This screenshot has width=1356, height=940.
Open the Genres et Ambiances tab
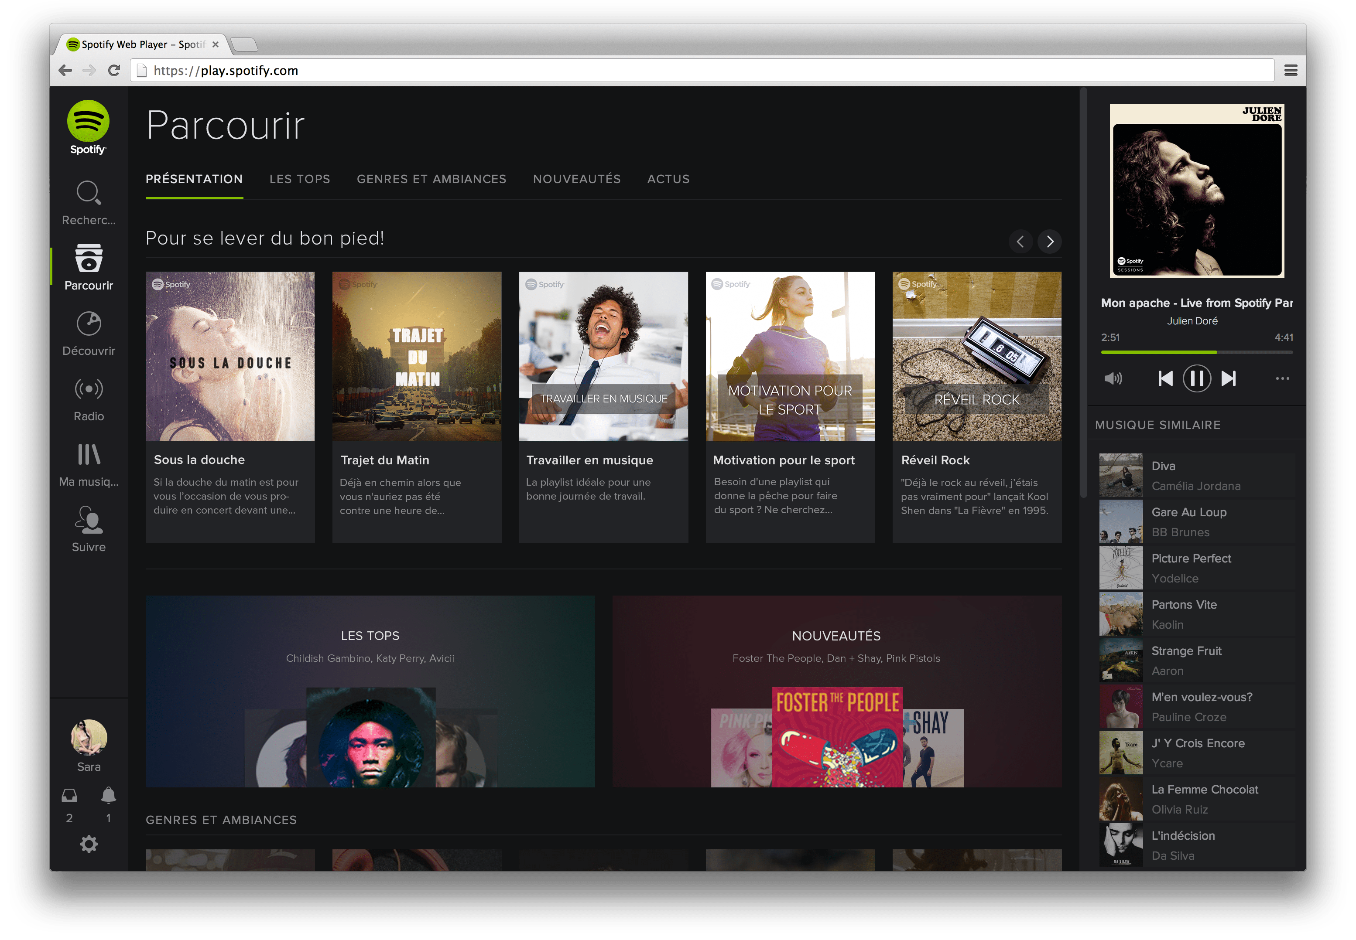(x=431, y=179)
